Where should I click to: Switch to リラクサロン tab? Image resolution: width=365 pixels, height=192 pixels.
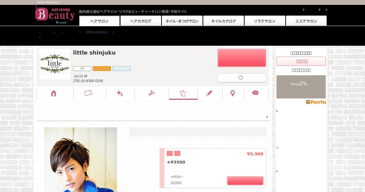(265, 21)
